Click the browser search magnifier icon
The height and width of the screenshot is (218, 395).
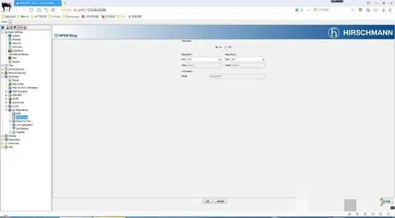click(353, 10)
